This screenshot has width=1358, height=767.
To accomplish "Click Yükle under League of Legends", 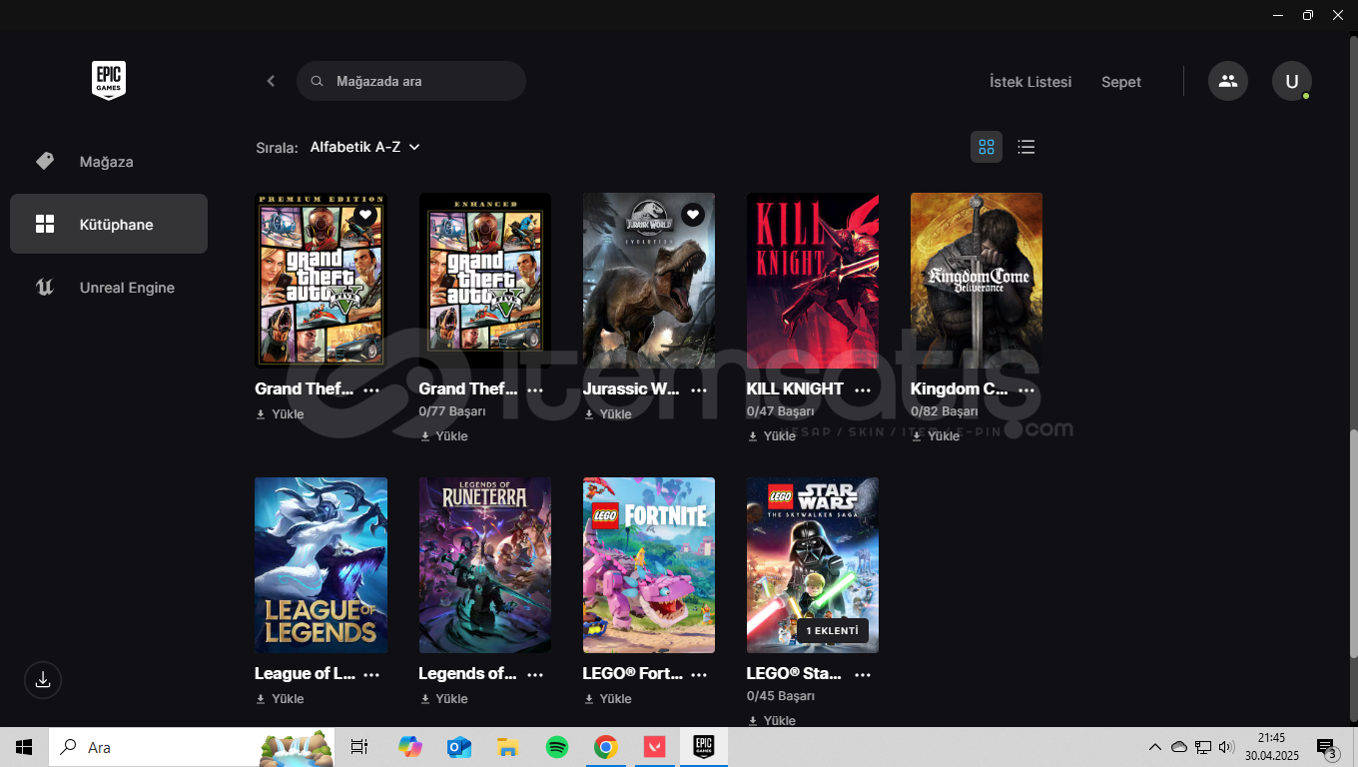I will [x=280, y=699].
